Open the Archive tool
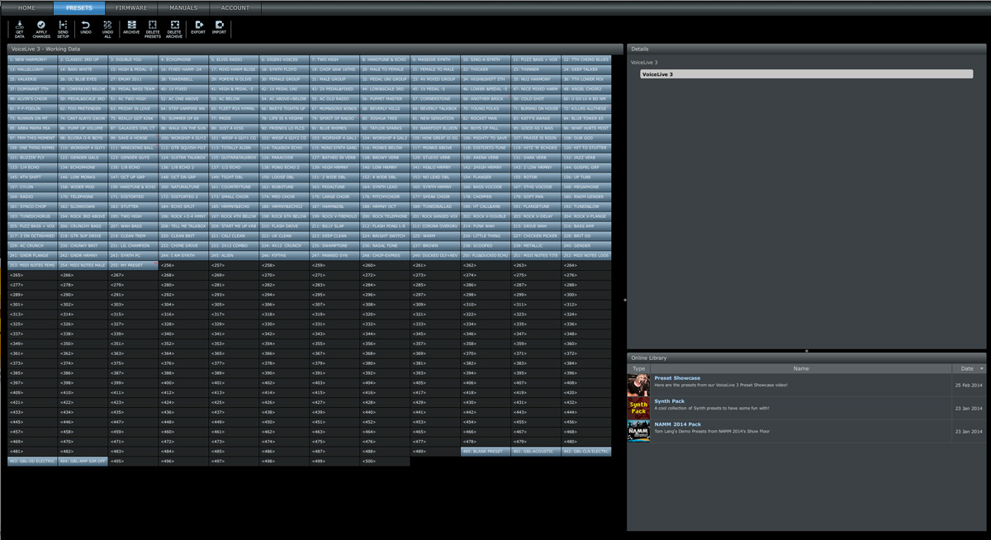 tap(131, 28)
